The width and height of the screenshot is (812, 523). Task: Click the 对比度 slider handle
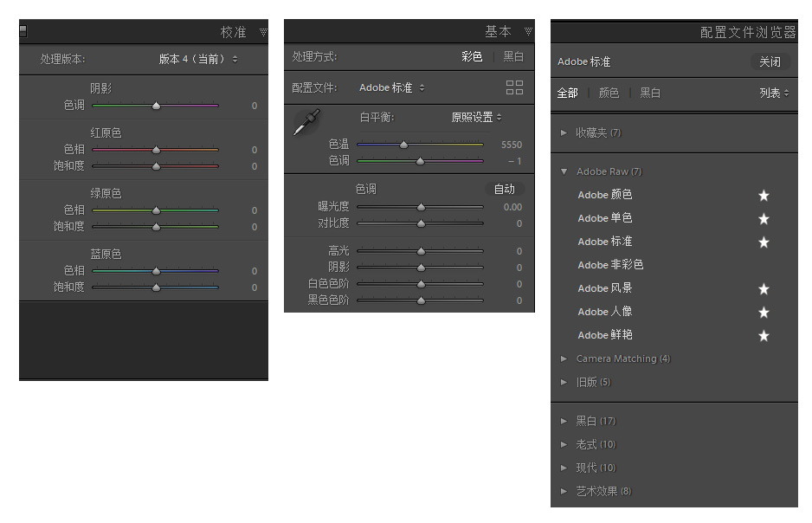point(421,223)
